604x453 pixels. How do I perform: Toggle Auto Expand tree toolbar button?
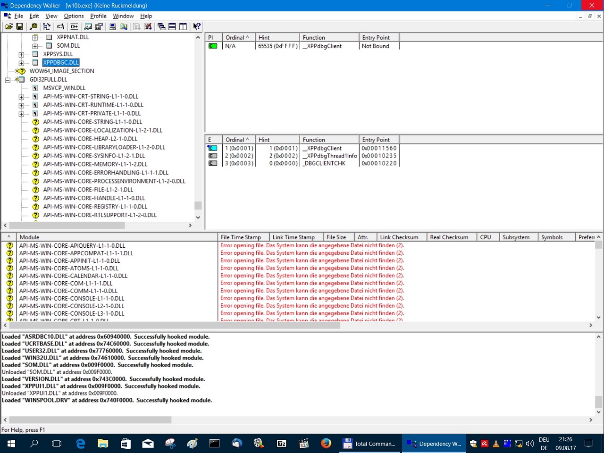[x=47, y=26]
